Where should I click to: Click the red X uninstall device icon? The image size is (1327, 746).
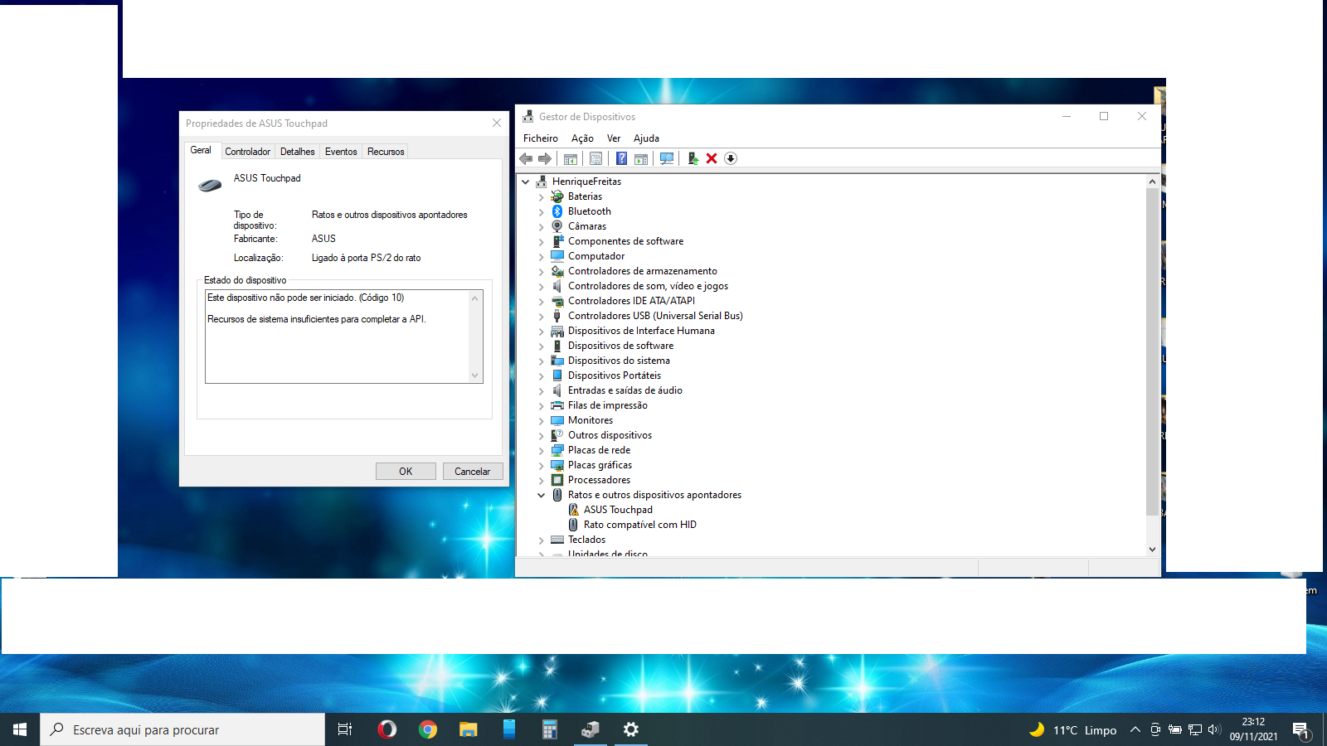[712, 158]
